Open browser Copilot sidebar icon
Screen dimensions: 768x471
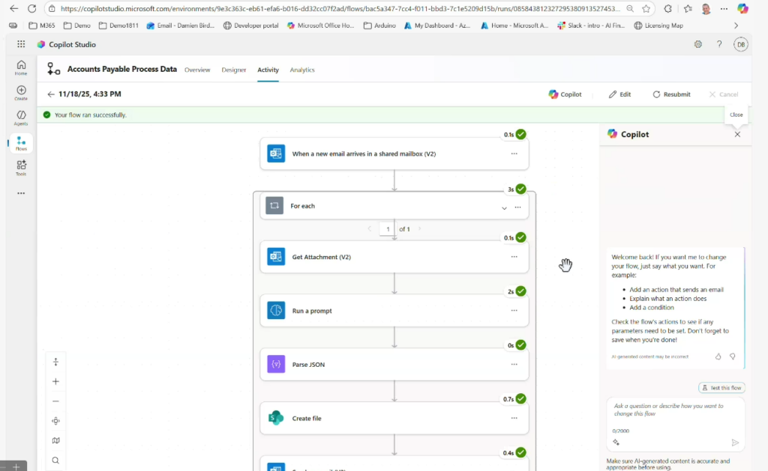(743, 8)
